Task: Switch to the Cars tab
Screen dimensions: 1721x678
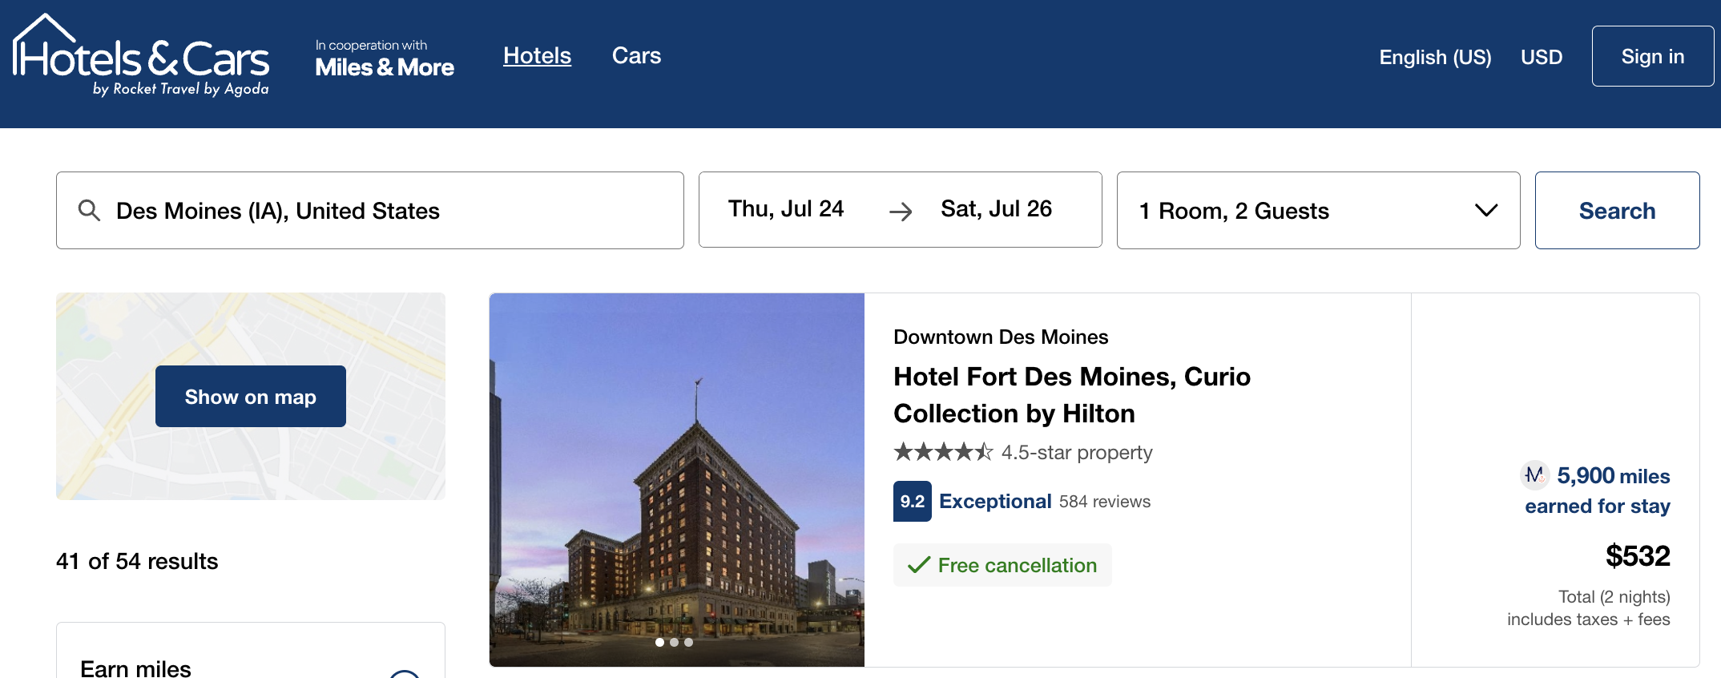Action: [636, 55]
